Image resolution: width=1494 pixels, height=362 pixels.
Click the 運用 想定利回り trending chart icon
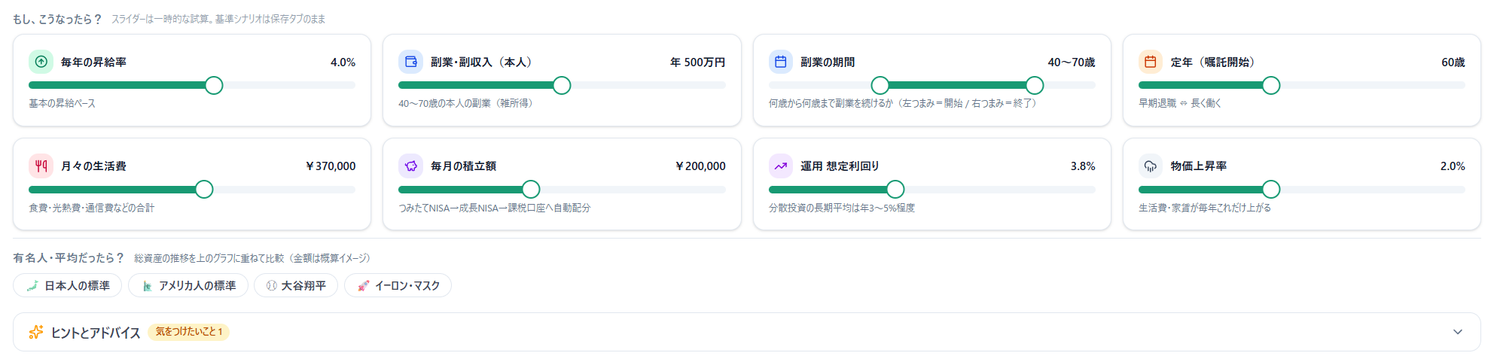point(781,166)
